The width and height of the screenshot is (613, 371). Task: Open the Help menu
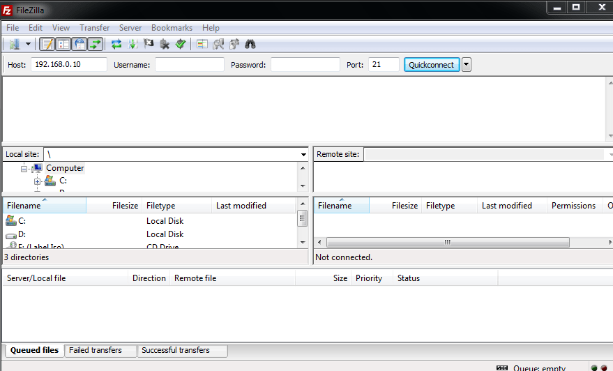pos(211,28)
